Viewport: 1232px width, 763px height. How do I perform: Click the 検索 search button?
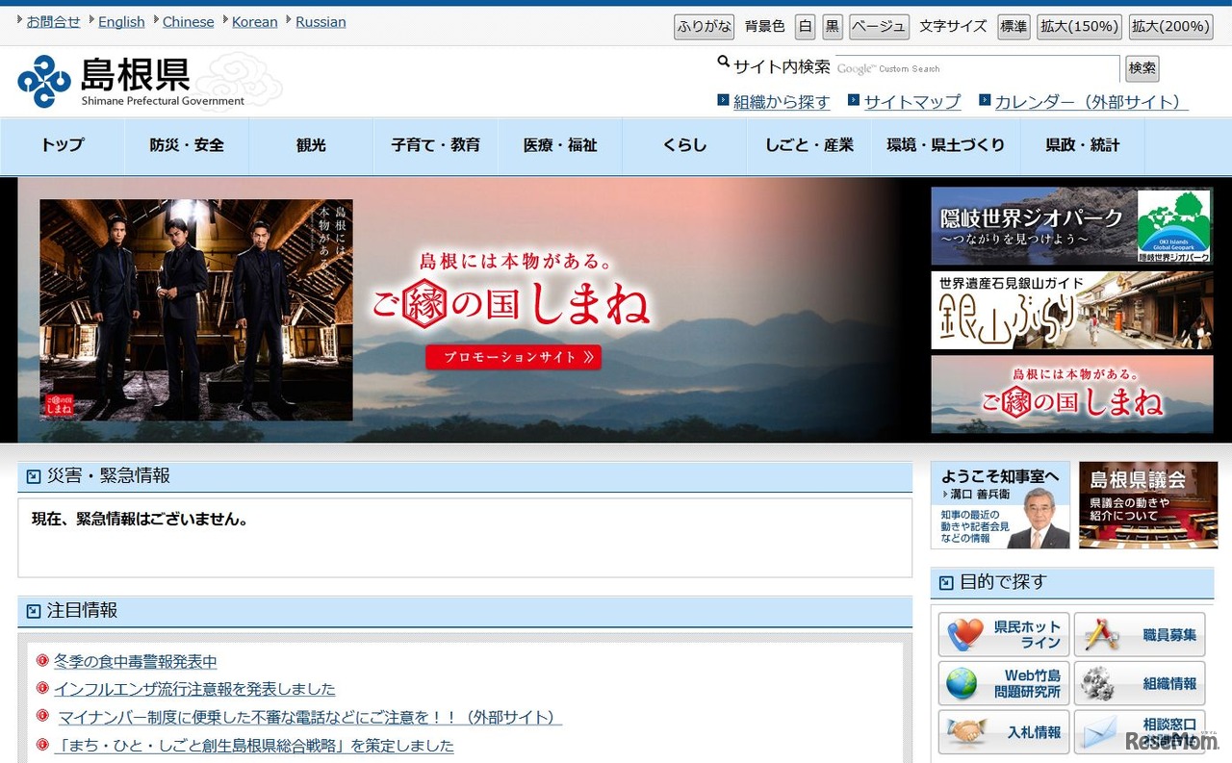(1142, 68)
